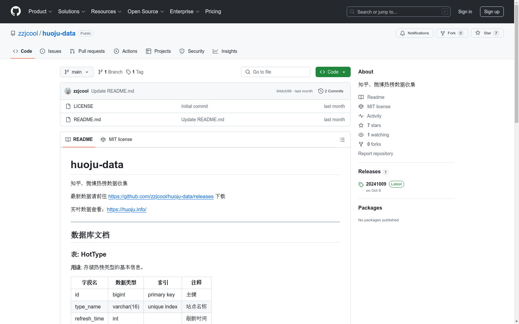Open the huoju.info link
This screenshot has width=519, height=324.
(x=127, y=209)
